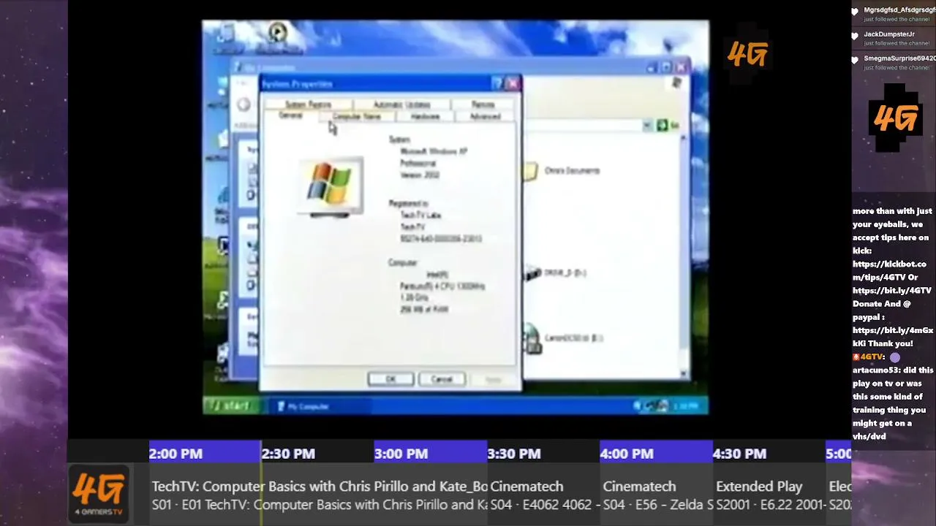Click the Windows registration product ID number
The height and width of the screenshot is (526, 936).
point(441,239)
